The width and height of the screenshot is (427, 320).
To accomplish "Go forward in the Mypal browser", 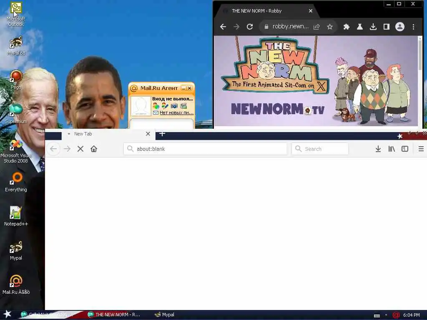I will [x=67, y=149].
